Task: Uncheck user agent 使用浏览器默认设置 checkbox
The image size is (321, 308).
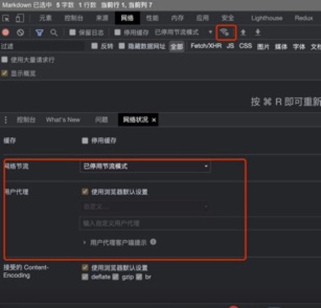Action: point(85,192)
